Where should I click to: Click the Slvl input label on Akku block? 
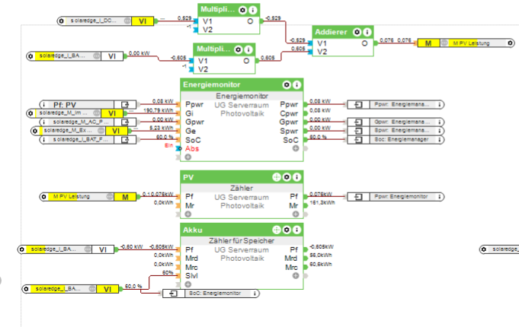(x=191, y=276)
